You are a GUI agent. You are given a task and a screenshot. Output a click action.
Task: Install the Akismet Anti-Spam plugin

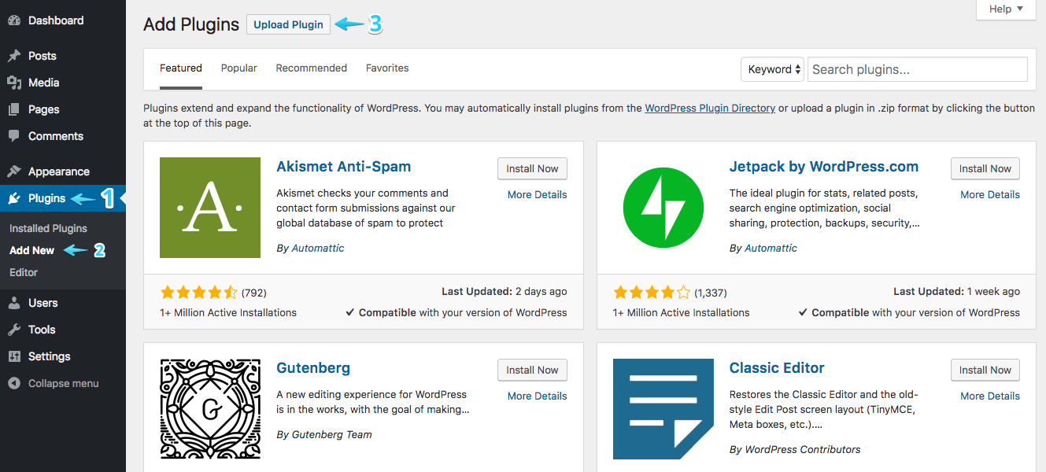point(532,168)
